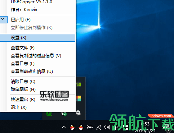This screenshot has height=133, width=174.
Task: Open the Wi-Fi network icon
Action: click(x=99, y=128)
